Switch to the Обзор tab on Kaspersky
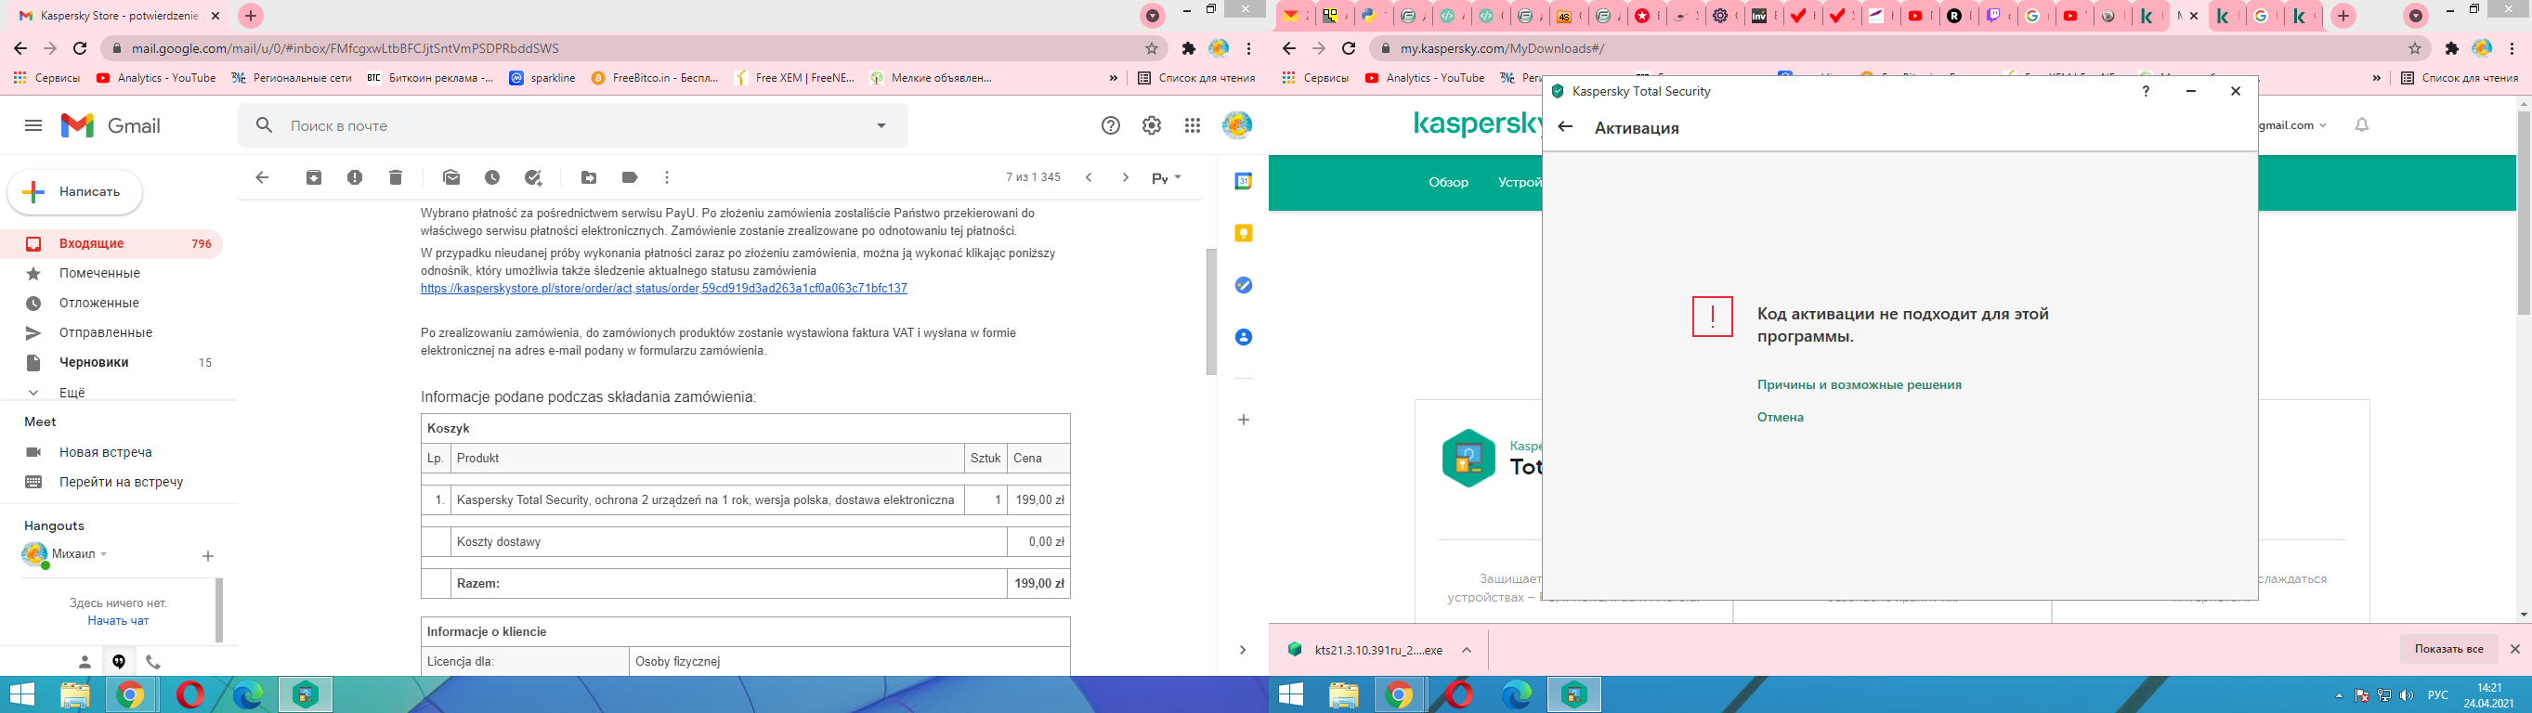Image resolution: width=2532 pixels, height=713 pixels. tap(1448, 183)
